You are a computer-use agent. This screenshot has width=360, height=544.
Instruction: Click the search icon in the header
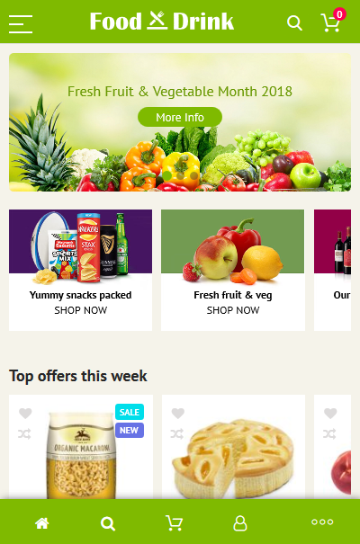294,23
